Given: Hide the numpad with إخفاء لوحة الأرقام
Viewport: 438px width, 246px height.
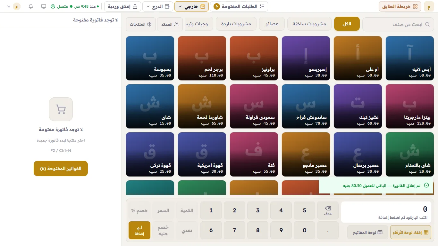Looking at the screenshot, I should point(410,233).
